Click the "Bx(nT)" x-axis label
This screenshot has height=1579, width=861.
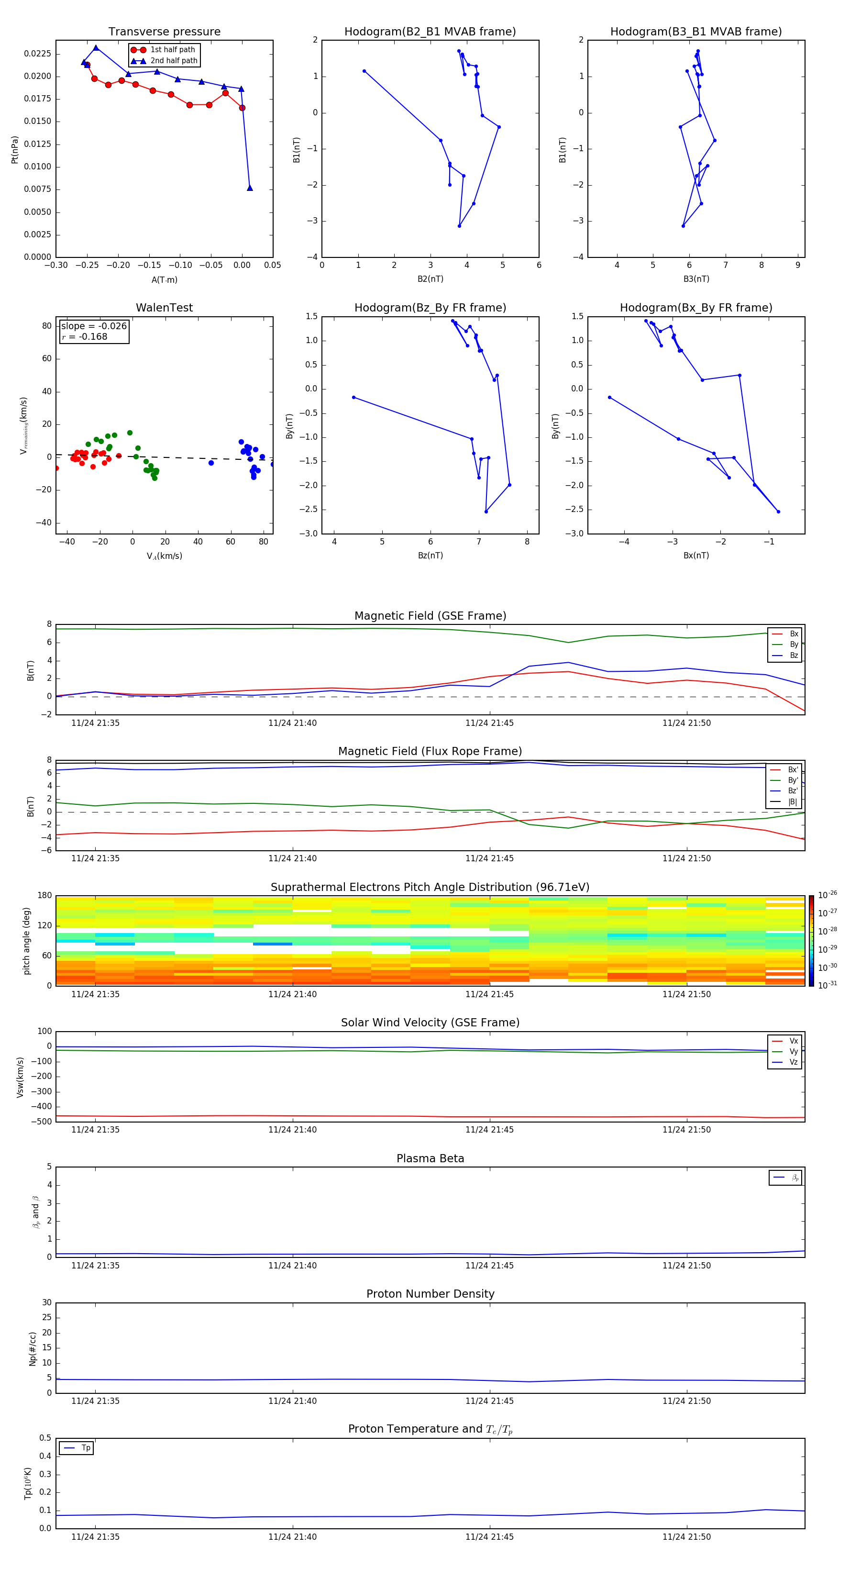click(x=696, y=556)
